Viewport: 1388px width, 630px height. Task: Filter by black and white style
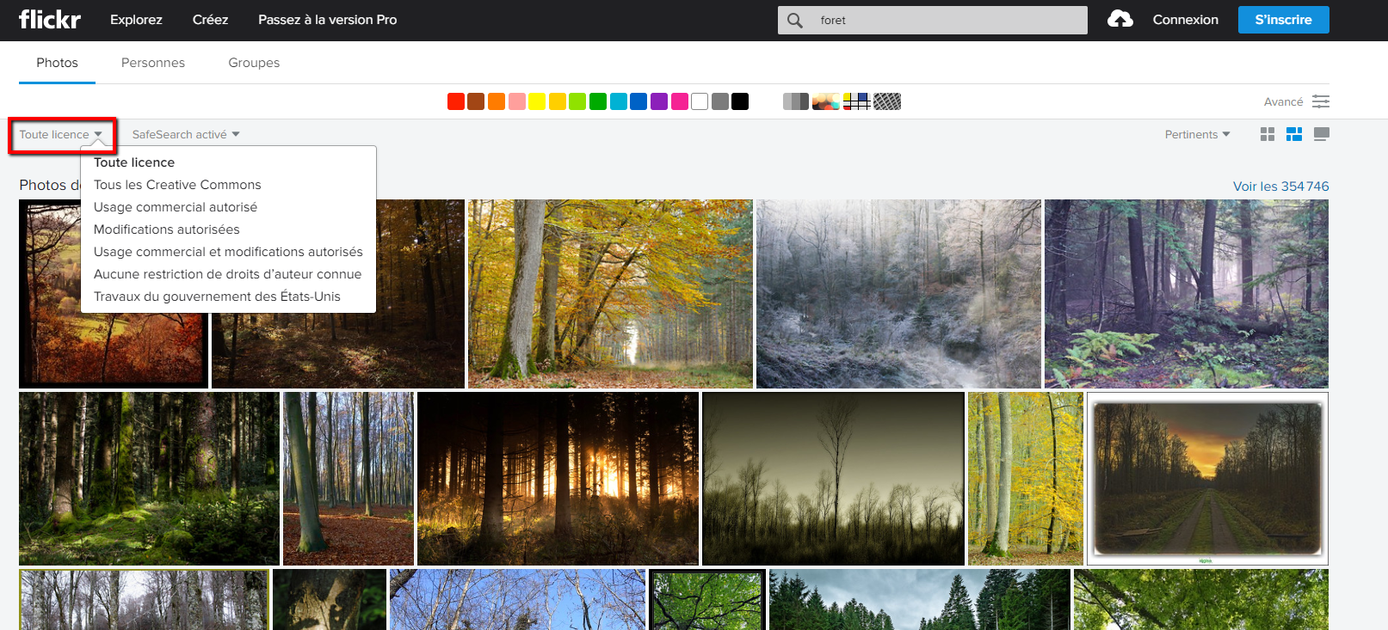[x=795, y=101]
